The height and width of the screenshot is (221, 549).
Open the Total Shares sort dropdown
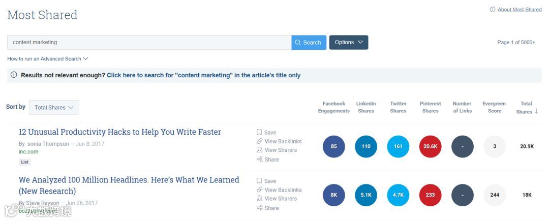[54, 107]
